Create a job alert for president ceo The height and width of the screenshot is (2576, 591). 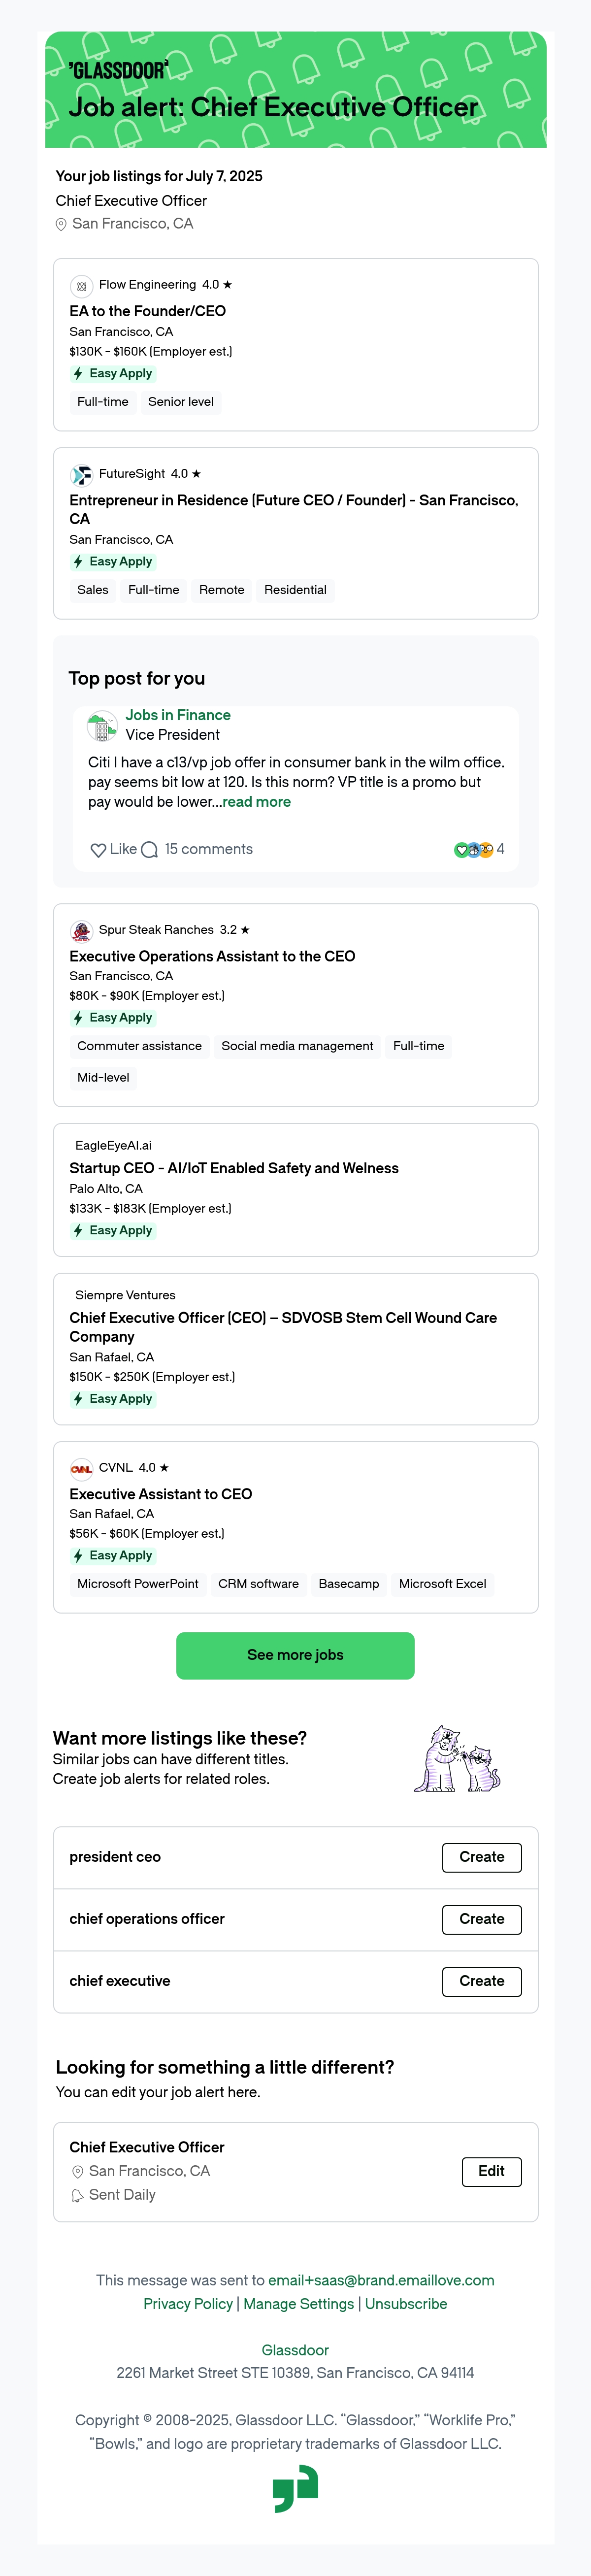coord(482,1857)
